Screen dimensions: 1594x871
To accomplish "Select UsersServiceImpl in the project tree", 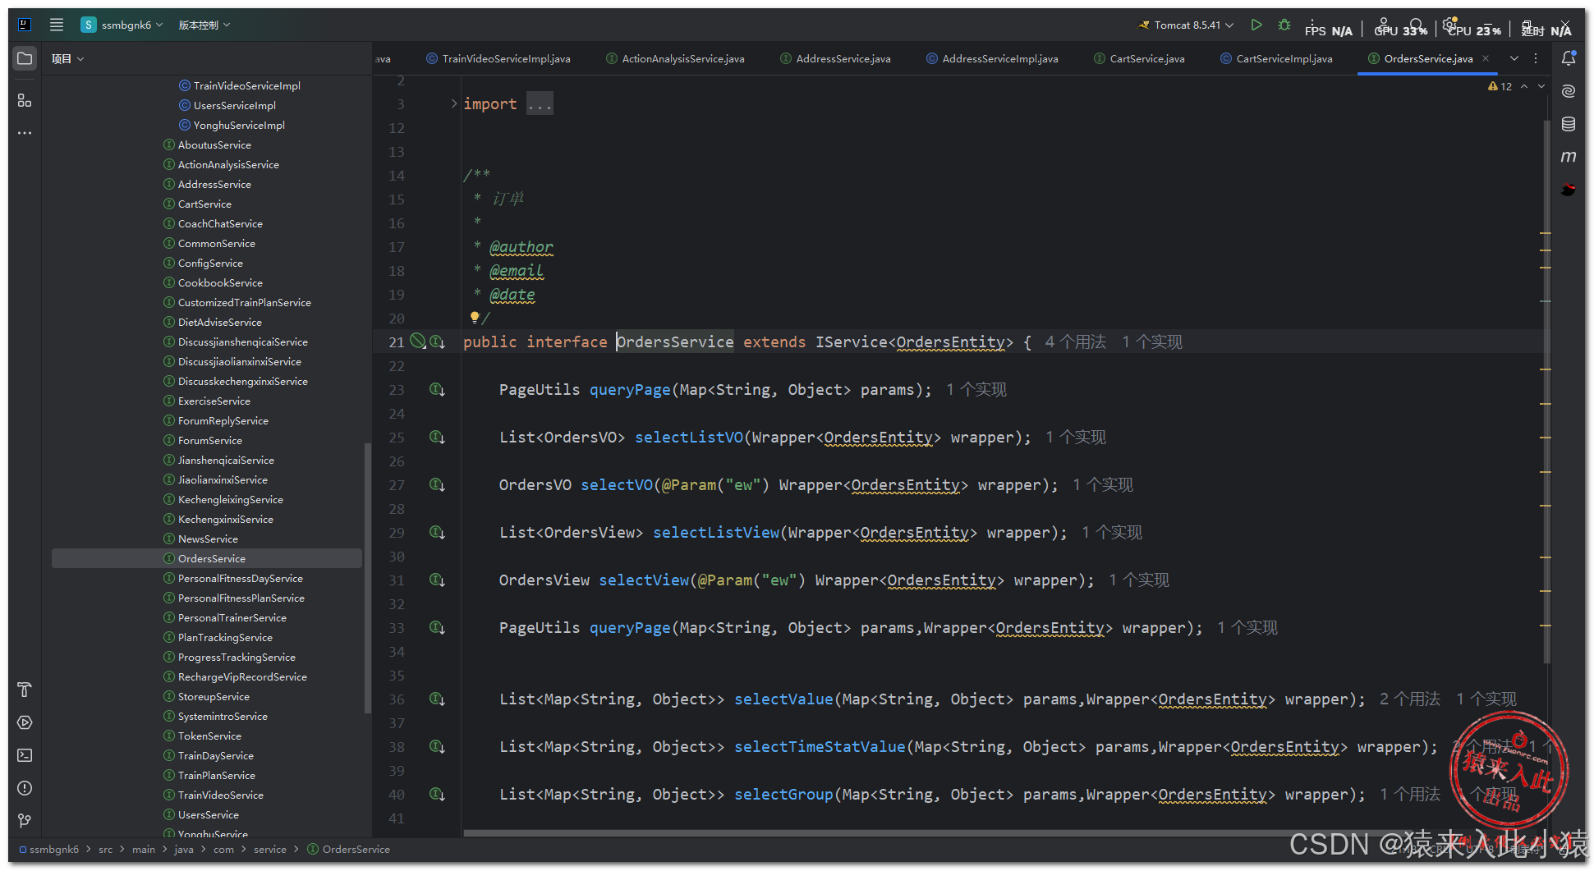I will click(x=234, y=105).
